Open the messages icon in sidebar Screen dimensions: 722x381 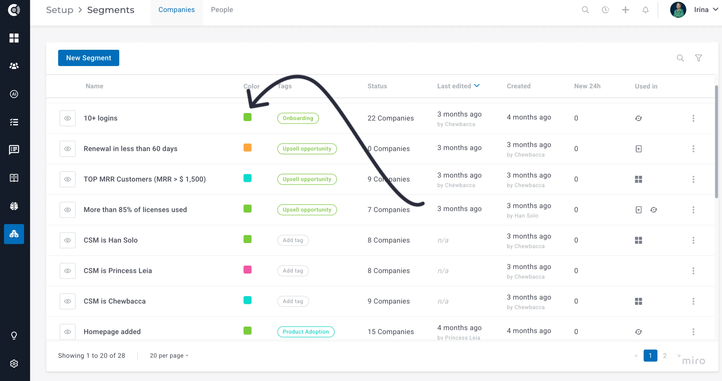click(14, 150)
